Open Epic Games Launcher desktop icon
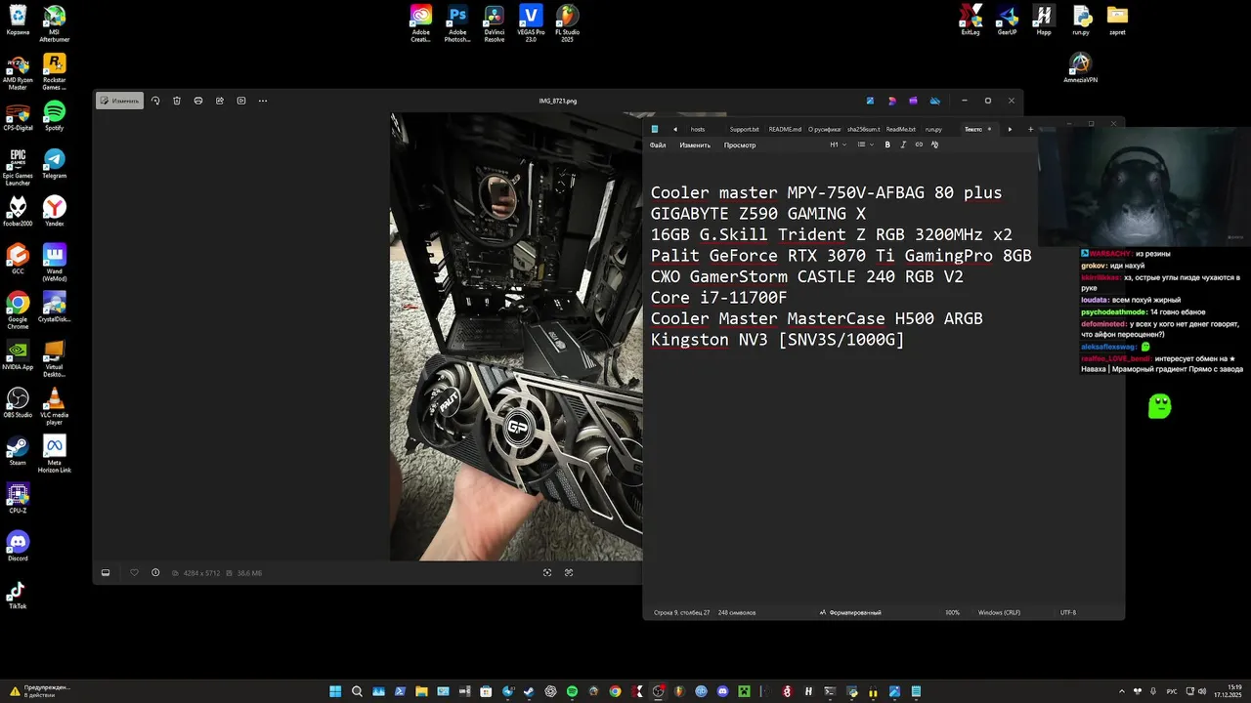 (x=18, y=167)
